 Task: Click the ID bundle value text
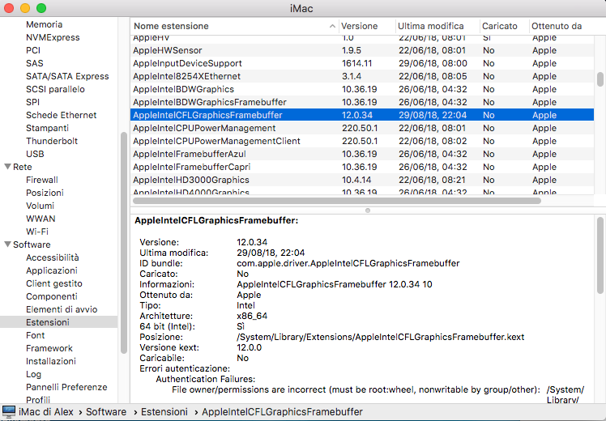(x=348, y=263)
